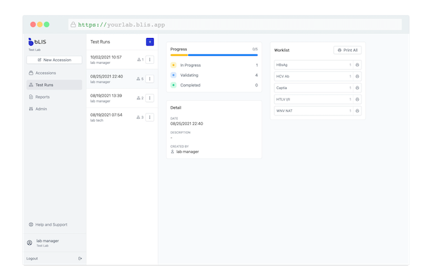
Task: Print the WNV NAT worklist
Action: [357, 111]
